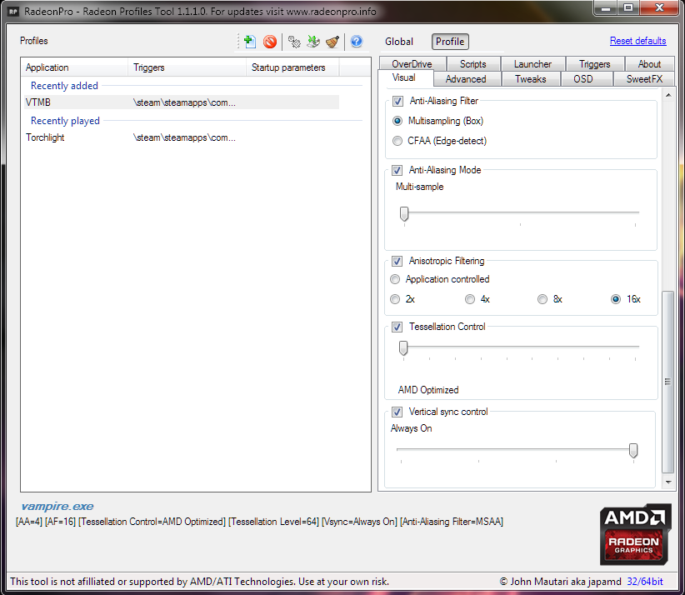The width and height of the screenshot is (685, 595).
Task: Open the Launcher tab
Action: (x=533, y=64)
